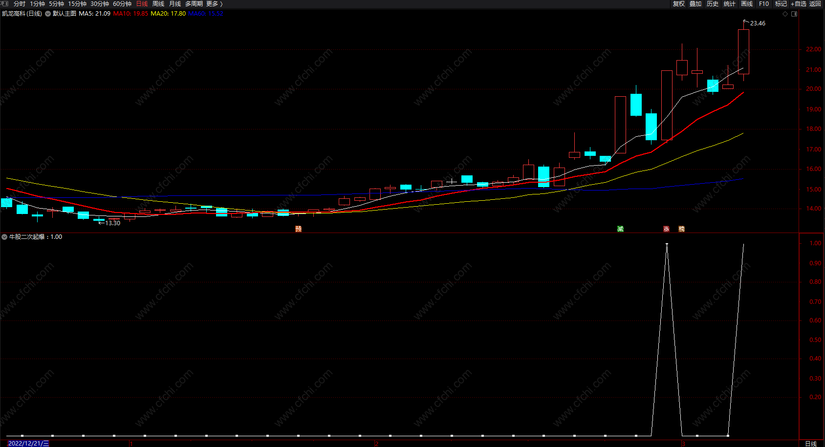
Task: Select the 1分钟 period tab
Action: coord(37,4)
